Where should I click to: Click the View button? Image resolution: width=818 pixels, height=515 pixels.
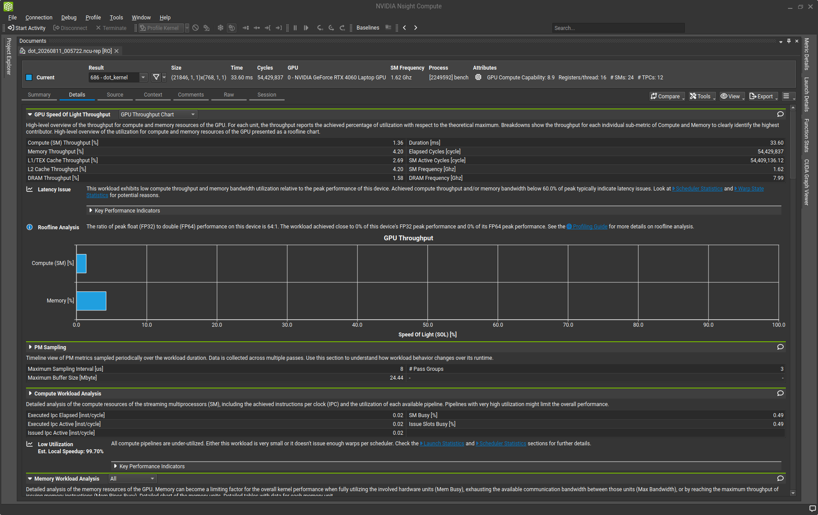pos(732,96)
